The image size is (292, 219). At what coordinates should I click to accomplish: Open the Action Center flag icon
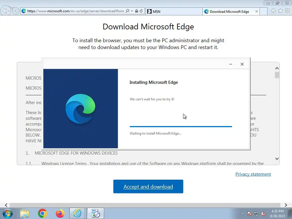pyautogui.click(x=249, y=214)
